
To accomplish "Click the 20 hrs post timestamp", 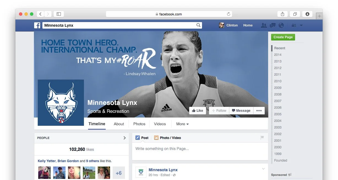I will 153,175.
